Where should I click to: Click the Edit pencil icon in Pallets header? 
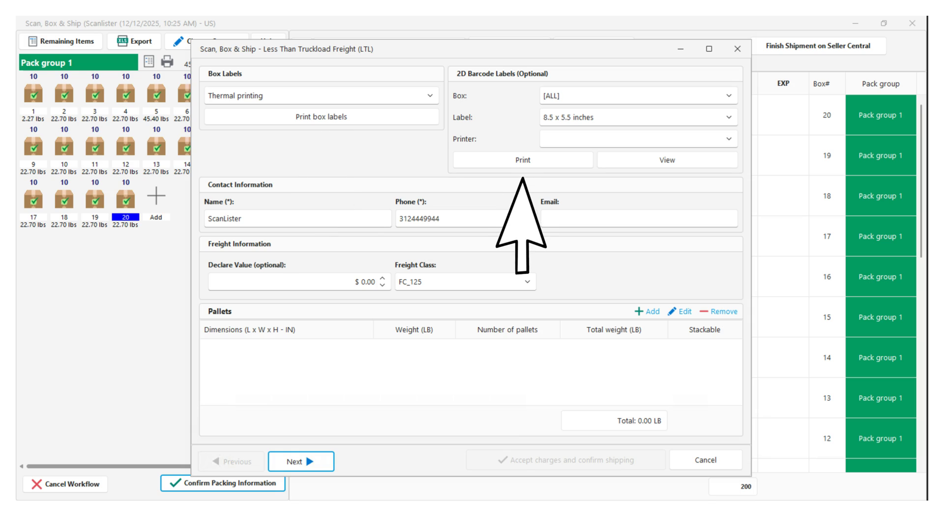(672, 311)
